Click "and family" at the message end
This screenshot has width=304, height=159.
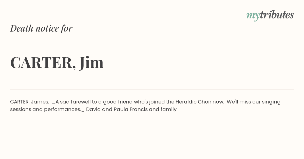click(x=163, y=109)
